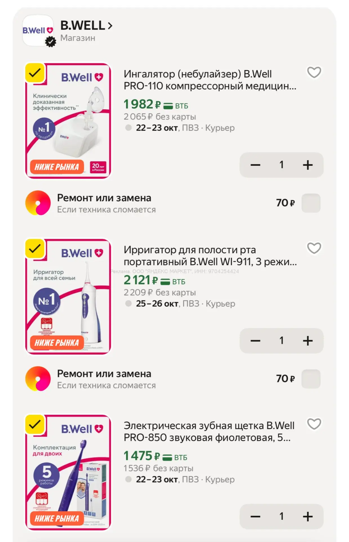Image resolution: width=349 pixels, height=542 pixels.
Task: Enable repair or replacement for irrigator
Action: point(311,379)
